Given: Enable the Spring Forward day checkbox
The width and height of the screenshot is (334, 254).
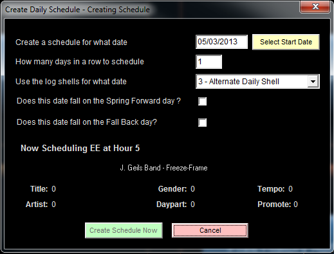Looking at the screenshot, I should [x=202, y=101].
